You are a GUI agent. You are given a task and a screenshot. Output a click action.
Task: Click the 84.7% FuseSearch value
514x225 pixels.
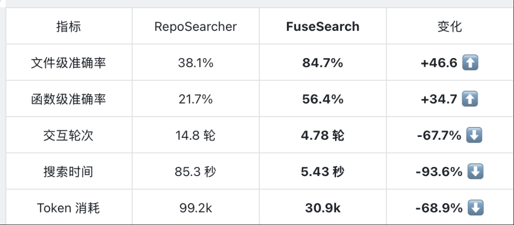point(323,63)
